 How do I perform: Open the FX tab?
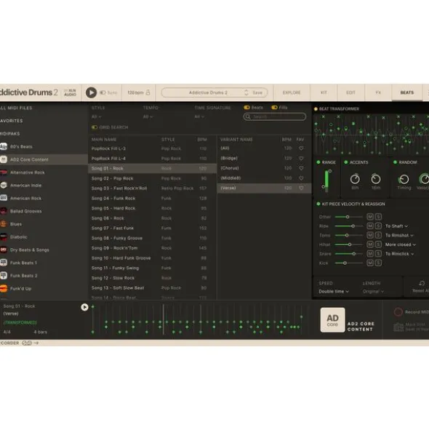coord(378,92)
